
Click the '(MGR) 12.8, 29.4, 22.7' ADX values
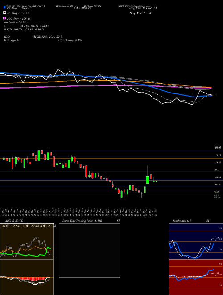(x=47, y=37)
